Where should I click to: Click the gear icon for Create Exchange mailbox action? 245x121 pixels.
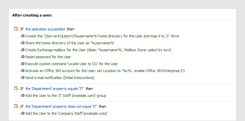tap(23, 50)
